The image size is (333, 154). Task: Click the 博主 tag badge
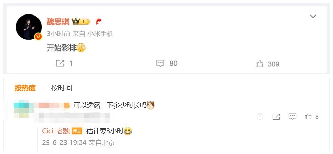(x=77, y=131)
